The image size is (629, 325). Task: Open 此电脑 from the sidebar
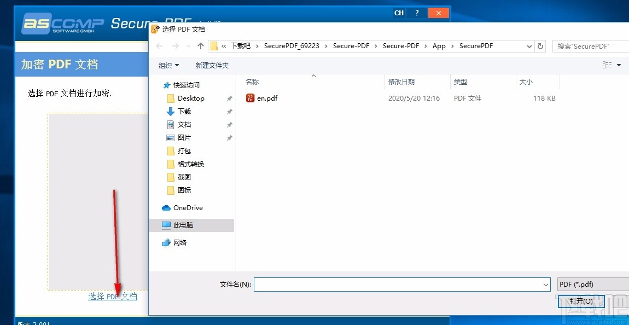pos(183,225)
